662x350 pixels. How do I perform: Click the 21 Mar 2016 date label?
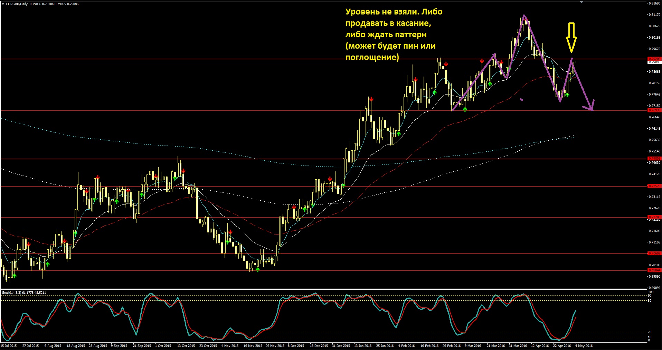pyautogui.click(x=496, y=346)
